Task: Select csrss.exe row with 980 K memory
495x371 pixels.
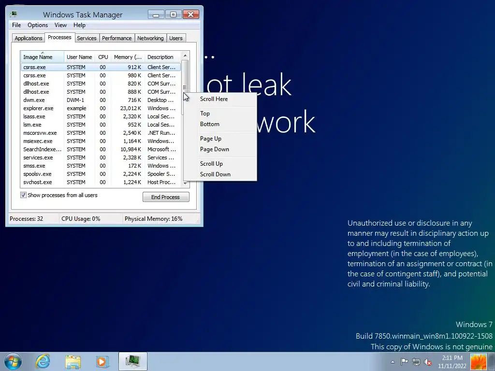Action: click(101, 75)
